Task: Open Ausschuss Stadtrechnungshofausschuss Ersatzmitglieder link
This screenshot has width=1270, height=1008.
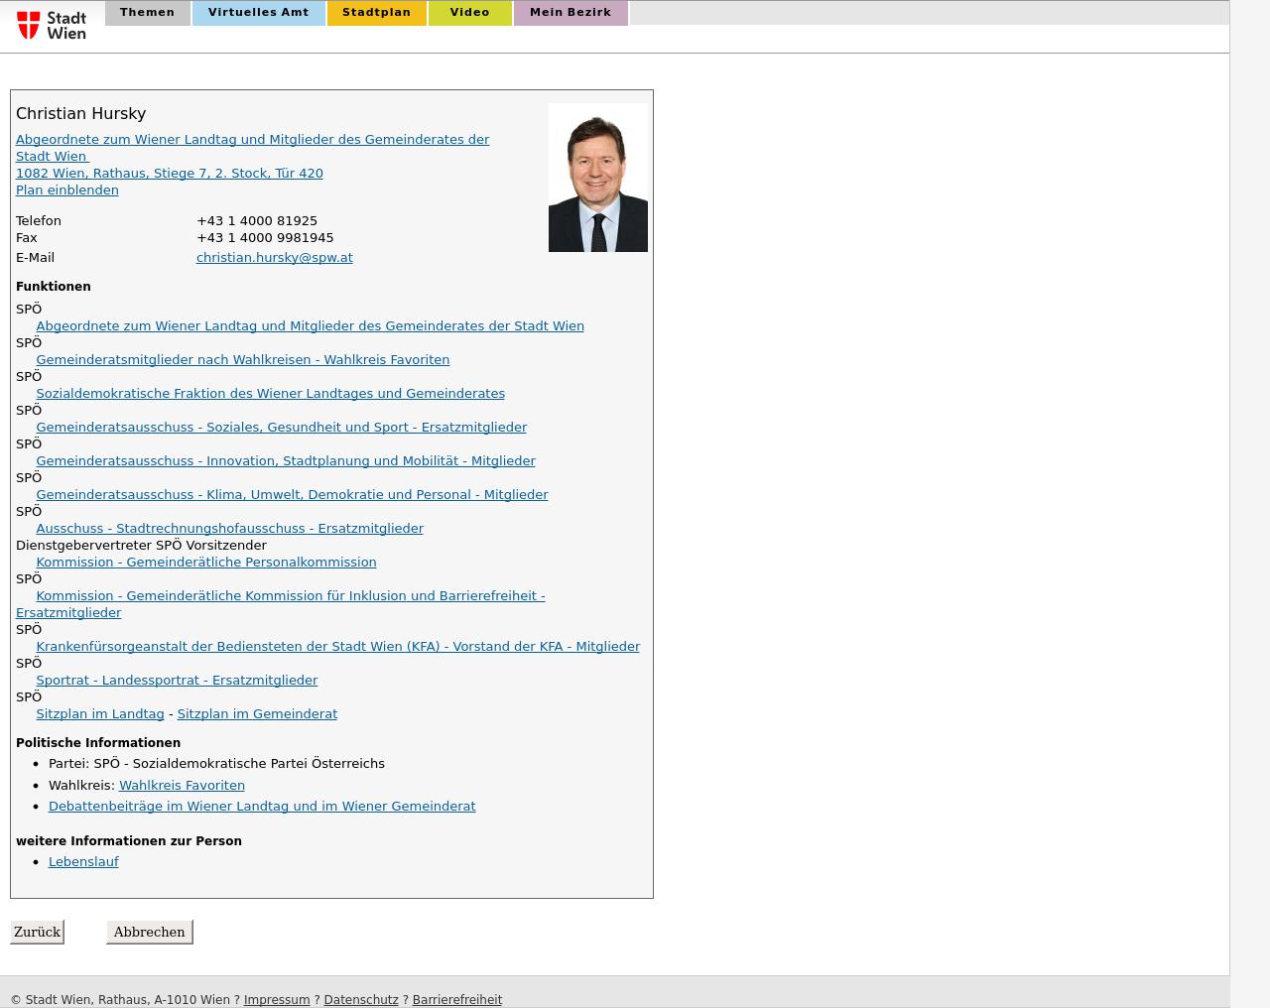Action: point(230,528)
